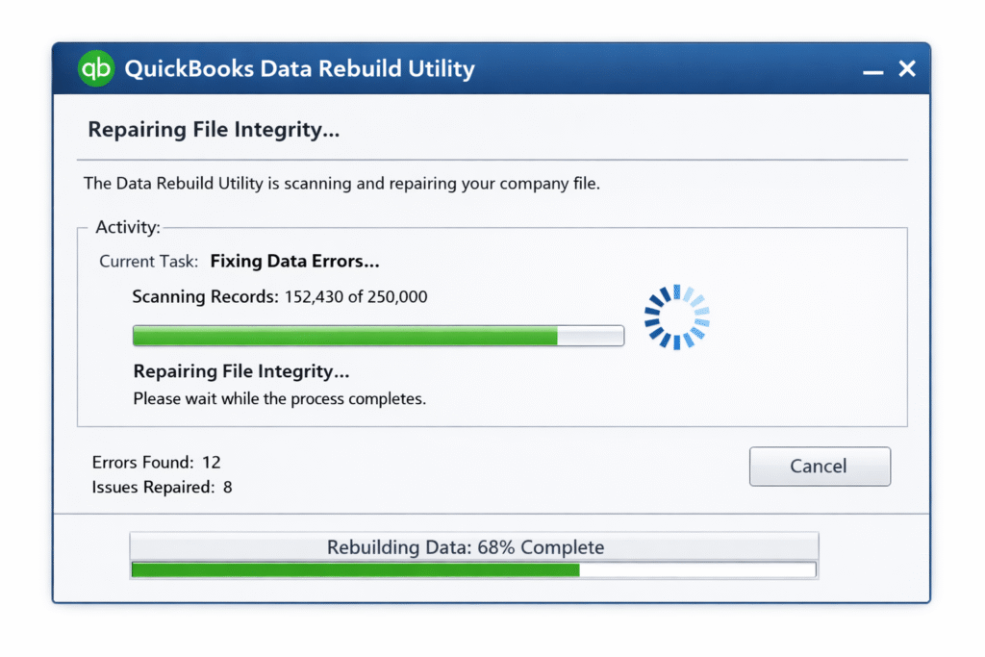
Task: Click the Fixing Data Errors status text
Action: (294, 261)
